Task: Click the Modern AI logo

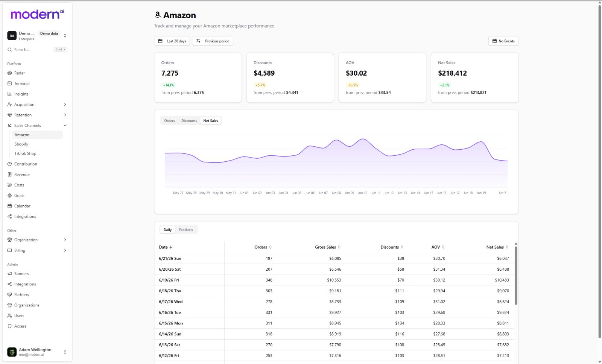Action: coord(37,14)
